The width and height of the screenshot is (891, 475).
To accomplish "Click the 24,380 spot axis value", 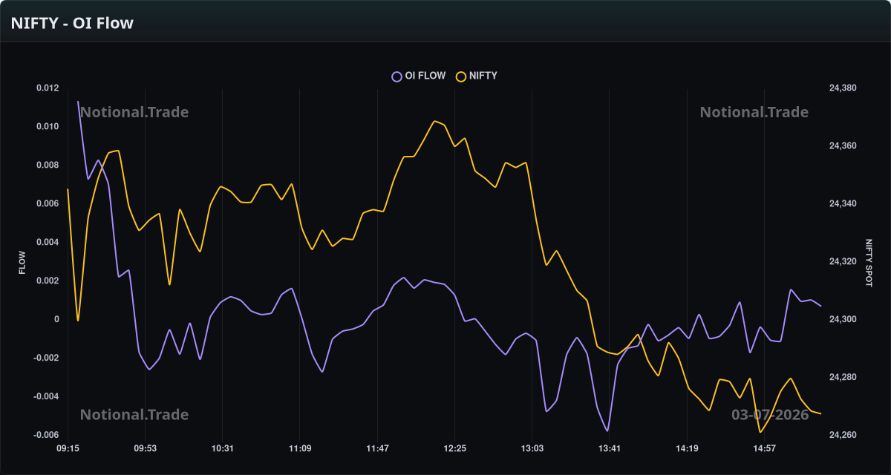I will click(x=843, y=88).
